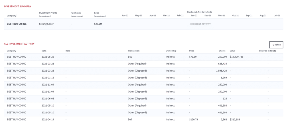Select BEST BUY CO INC in Investment Summary
The height and width of the screenshot is (123, 292).
pyautogui.click(x=17, y=24)
